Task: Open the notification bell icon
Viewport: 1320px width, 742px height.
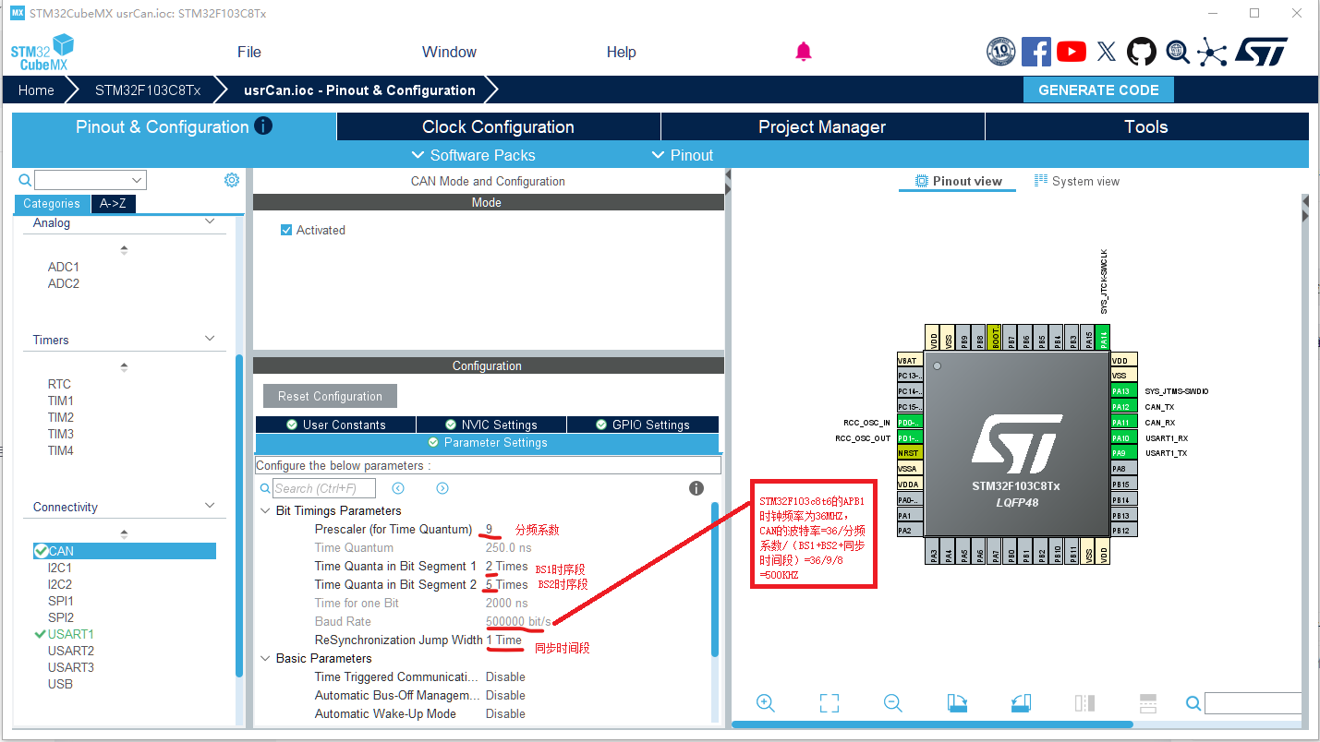Action: (x=804, y=52)
